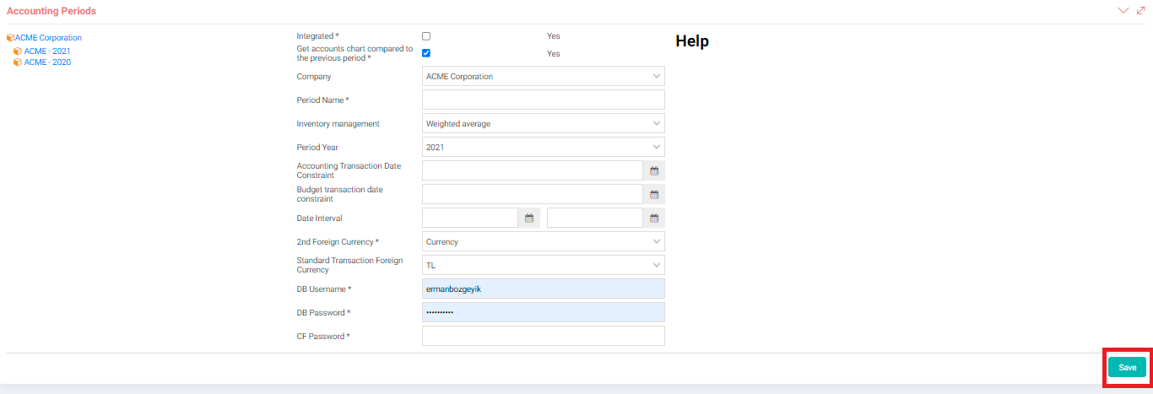Select ACME - 2021 period link
The image size is (1153, 394).
[47, 51]
